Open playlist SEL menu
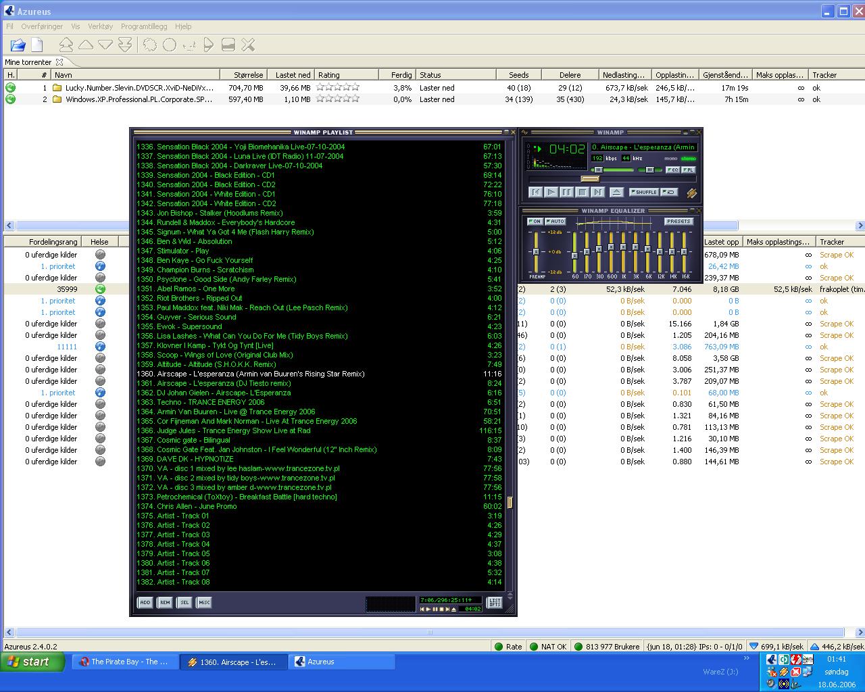This screenshot has height=692, width=865. 184,602
